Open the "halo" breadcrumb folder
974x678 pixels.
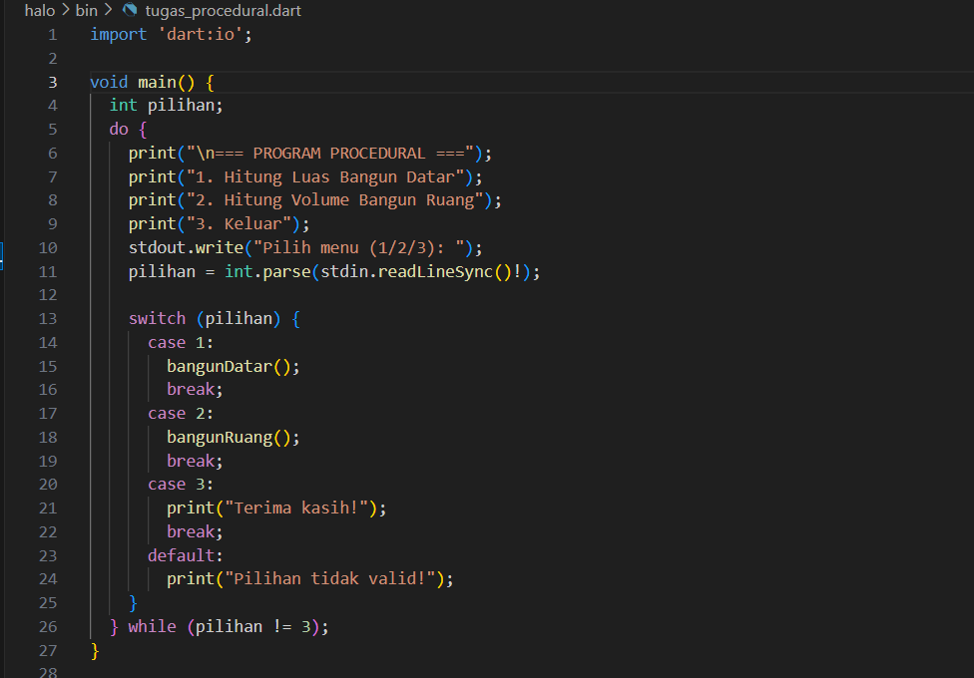(40, 11)
